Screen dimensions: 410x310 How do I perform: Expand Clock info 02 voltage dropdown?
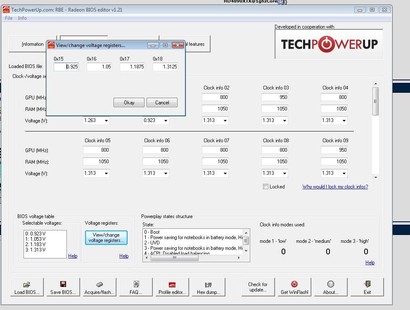pos(225,120)
